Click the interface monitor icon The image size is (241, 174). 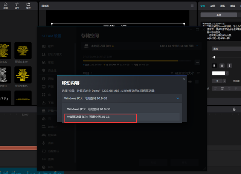coord(44,87)
